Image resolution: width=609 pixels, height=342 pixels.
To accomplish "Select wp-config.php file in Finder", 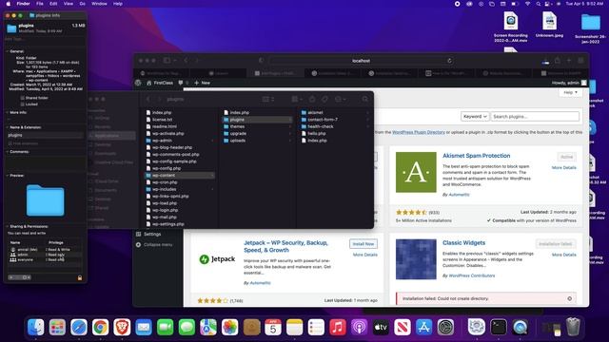I will pyautogui.click(x=180, y=168).
